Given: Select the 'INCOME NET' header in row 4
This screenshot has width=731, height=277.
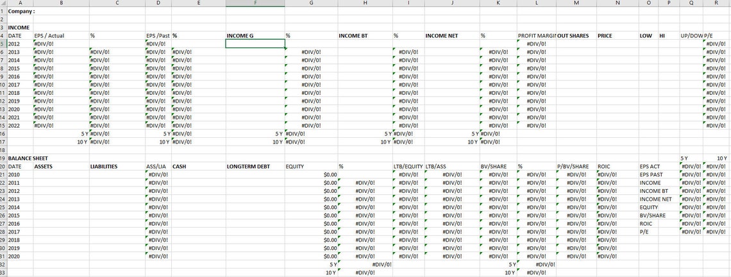Looking at the screenshot, I should click(x=452, y=35).
